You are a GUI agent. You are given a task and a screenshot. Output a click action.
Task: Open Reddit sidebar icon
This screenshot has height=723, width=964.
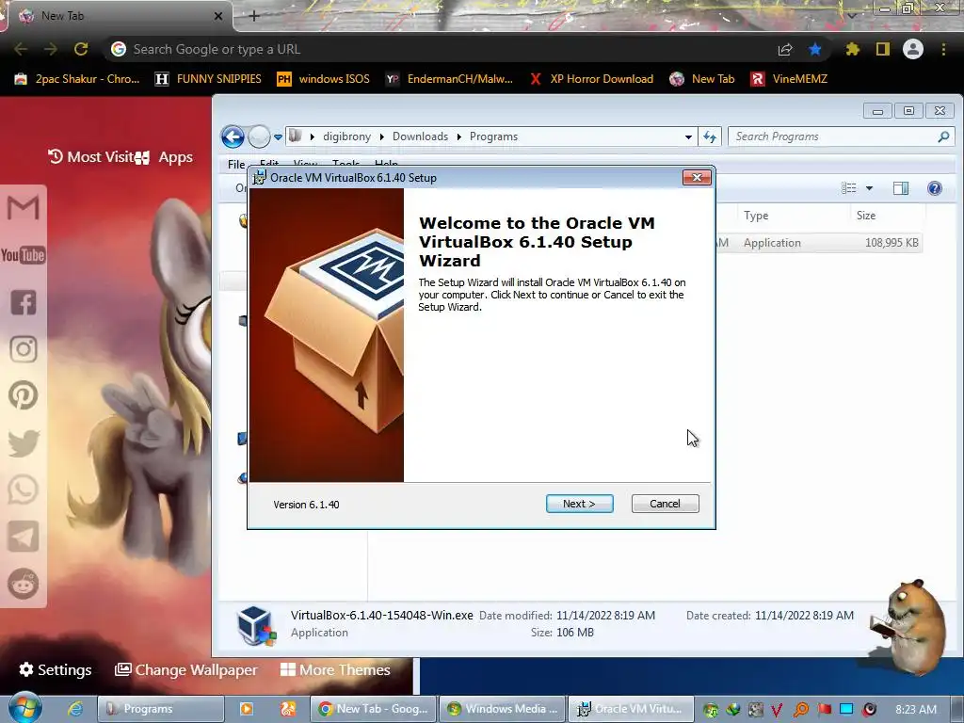pyautogui.click(x=24, y=584)
